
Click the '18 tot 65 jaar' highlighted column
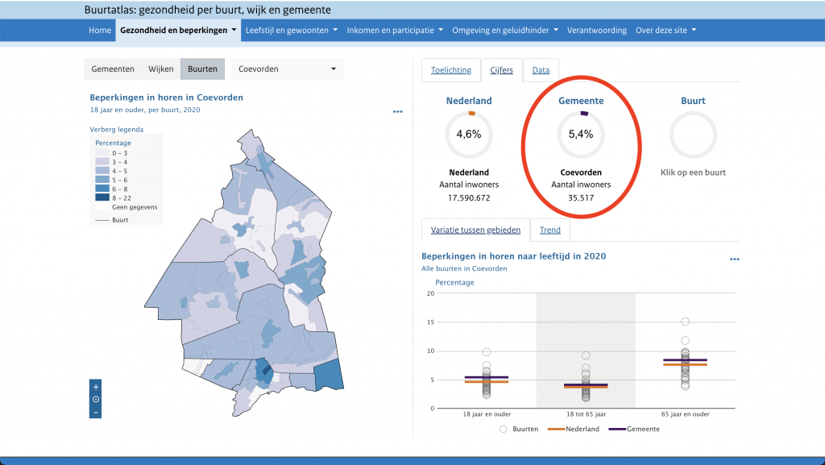coord(586,351)
